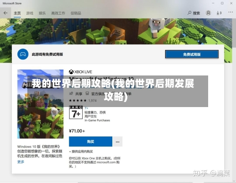The width and height of the screenshot is (236, 183).
Task: Click the 用户交互 text
Action: (91, 116)
